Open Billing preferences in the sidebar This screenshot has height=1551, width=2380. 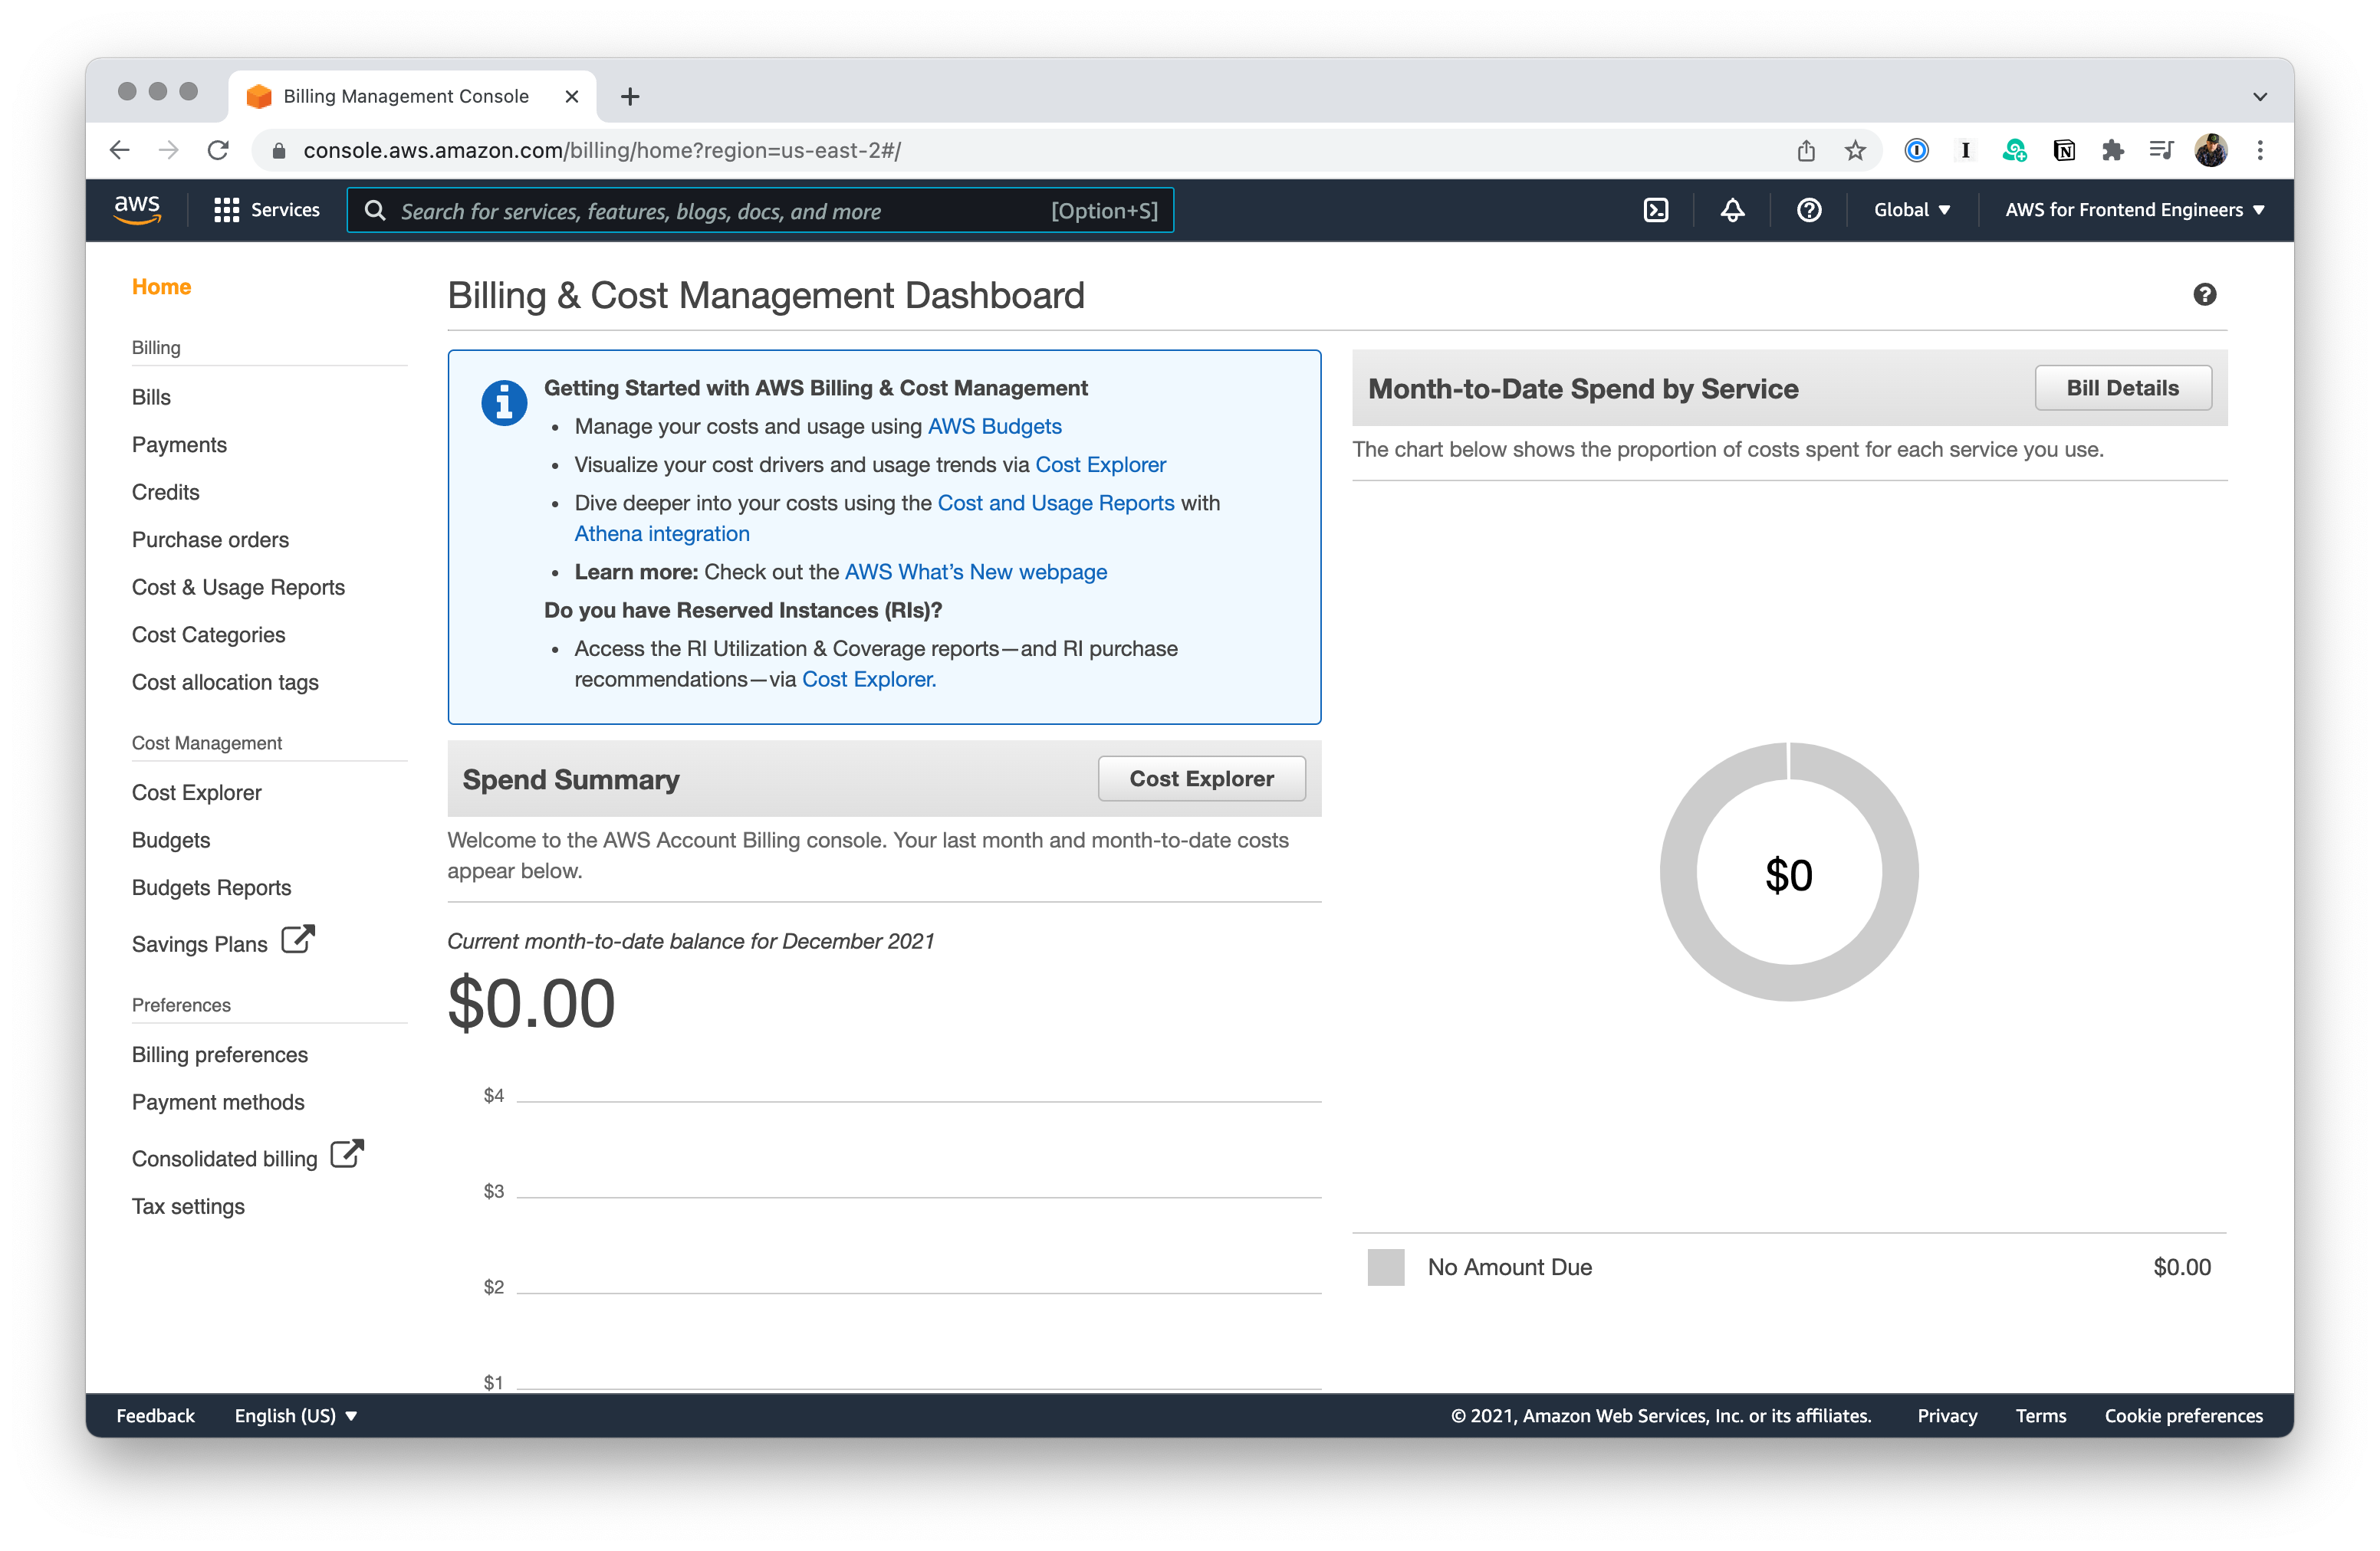(219, 1054)
